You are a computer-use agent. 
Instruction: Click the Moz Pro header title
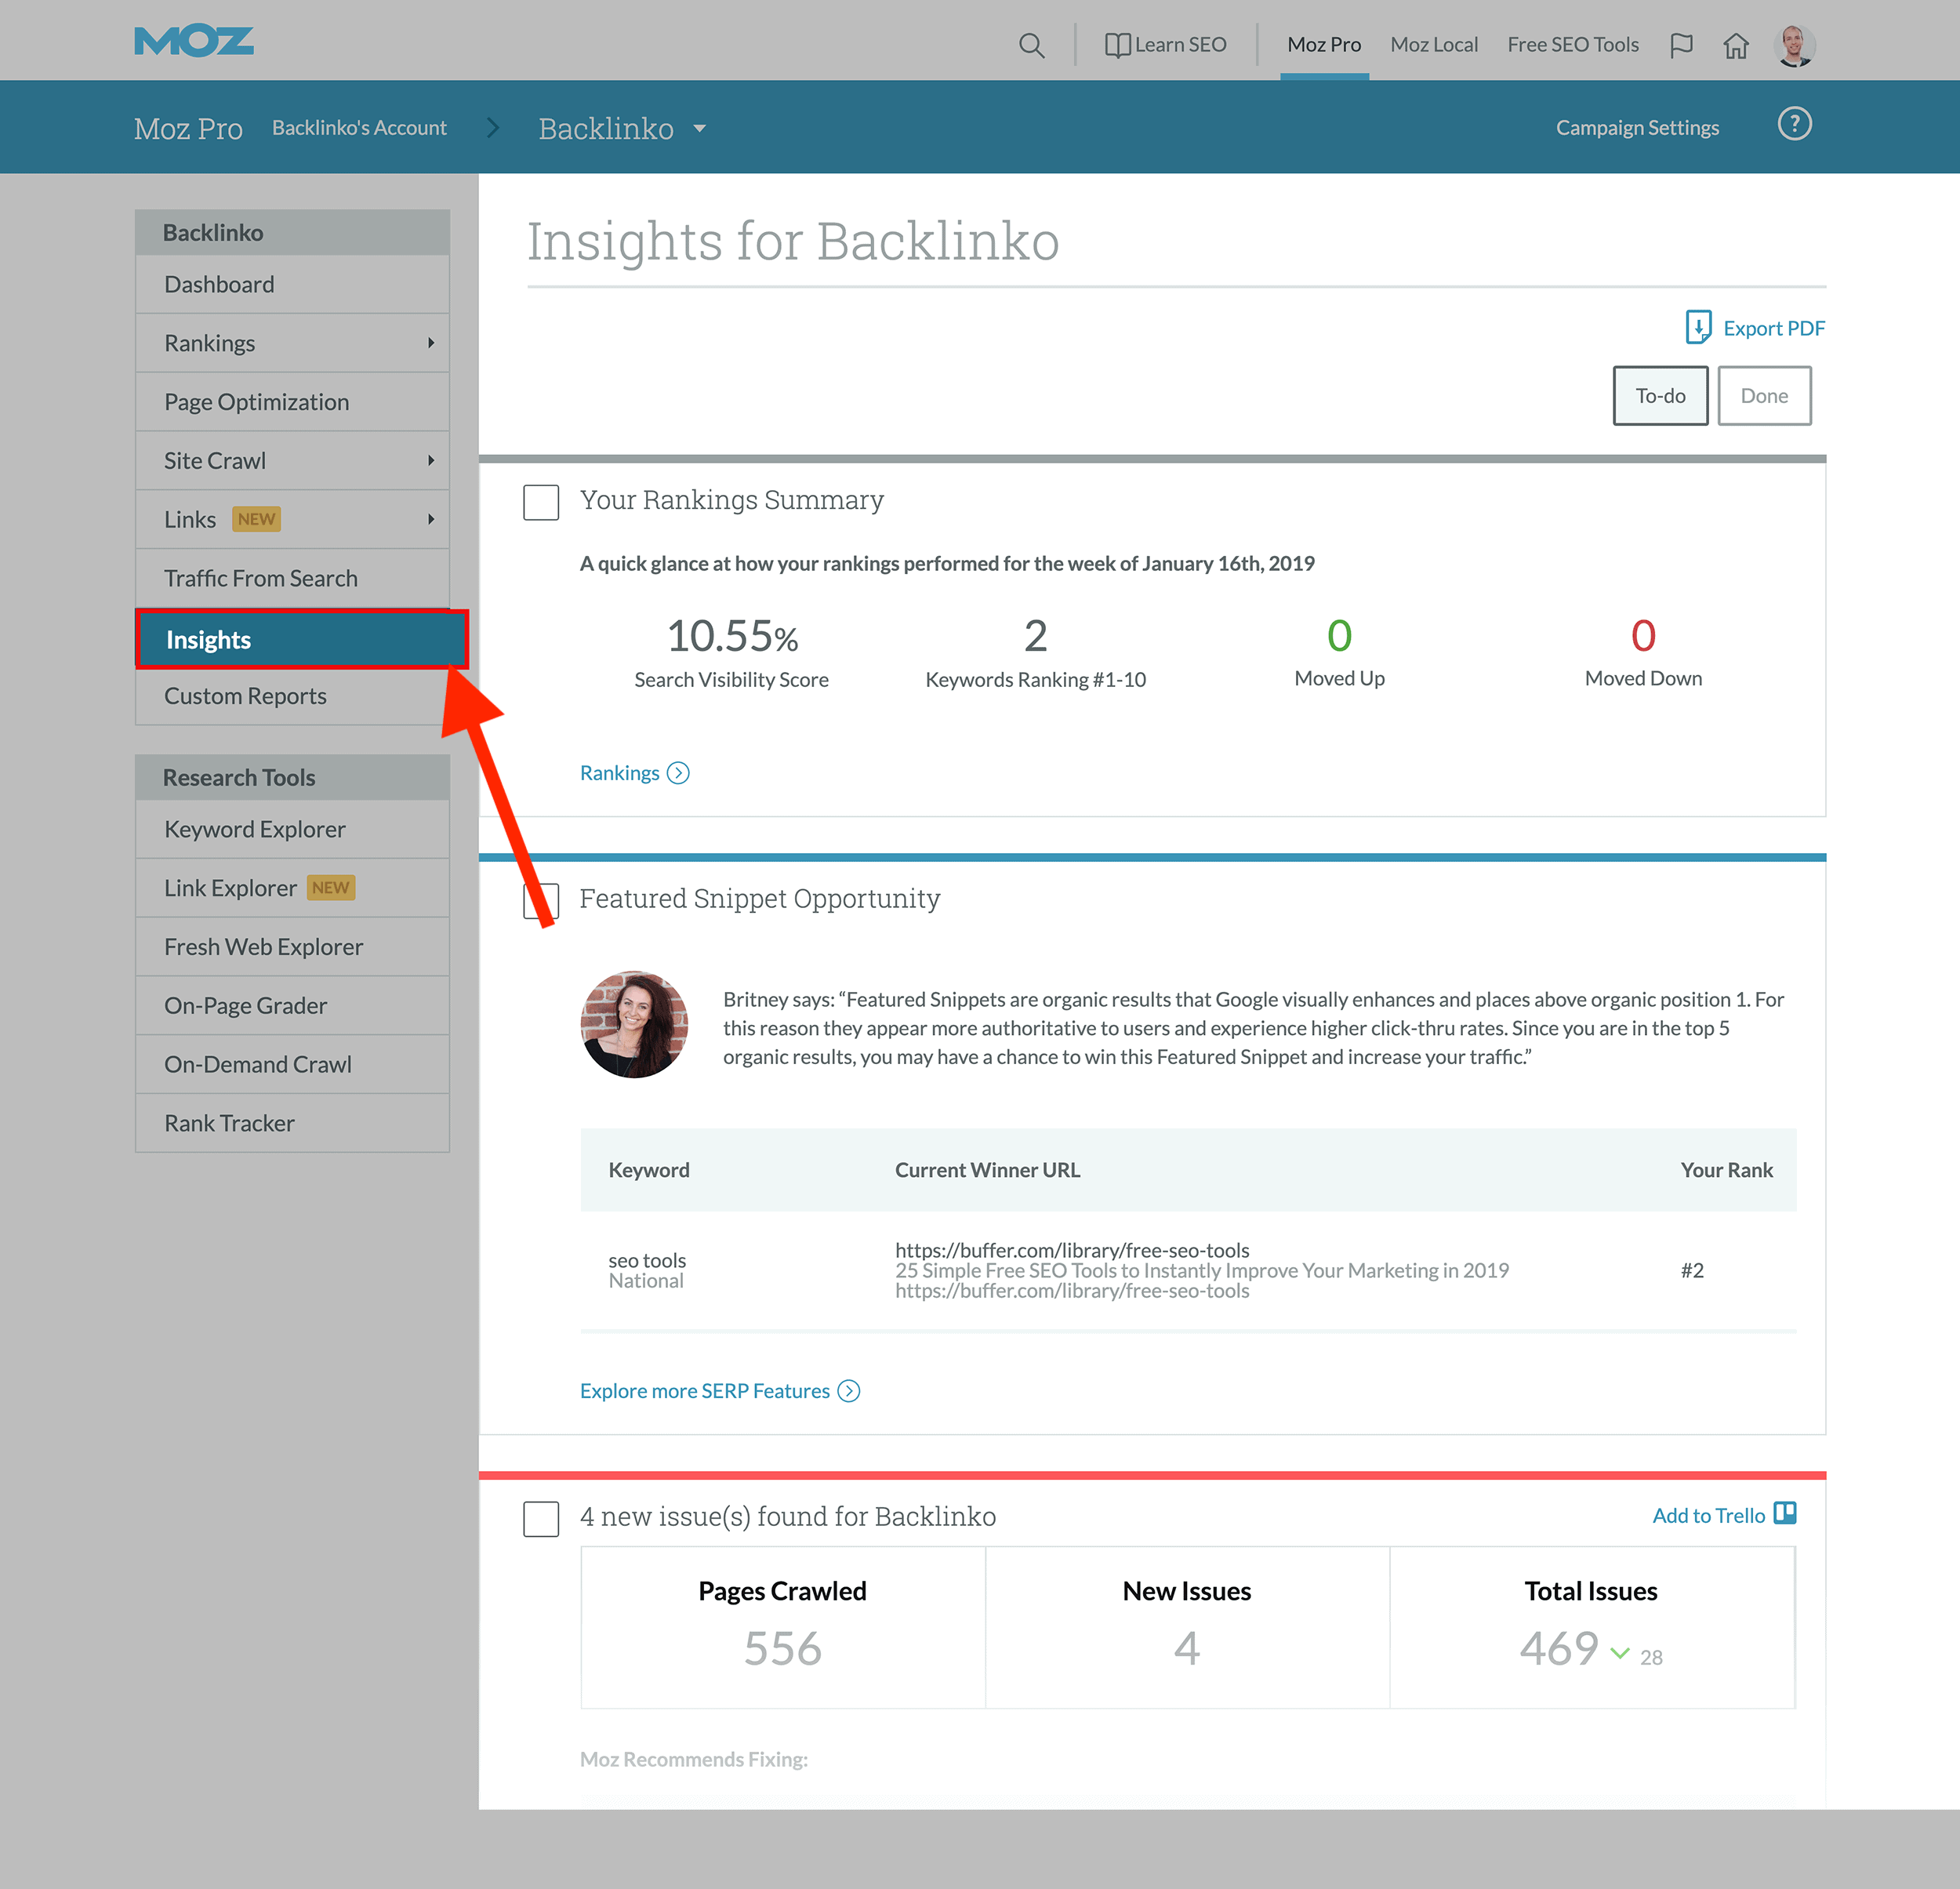point(188,129)
